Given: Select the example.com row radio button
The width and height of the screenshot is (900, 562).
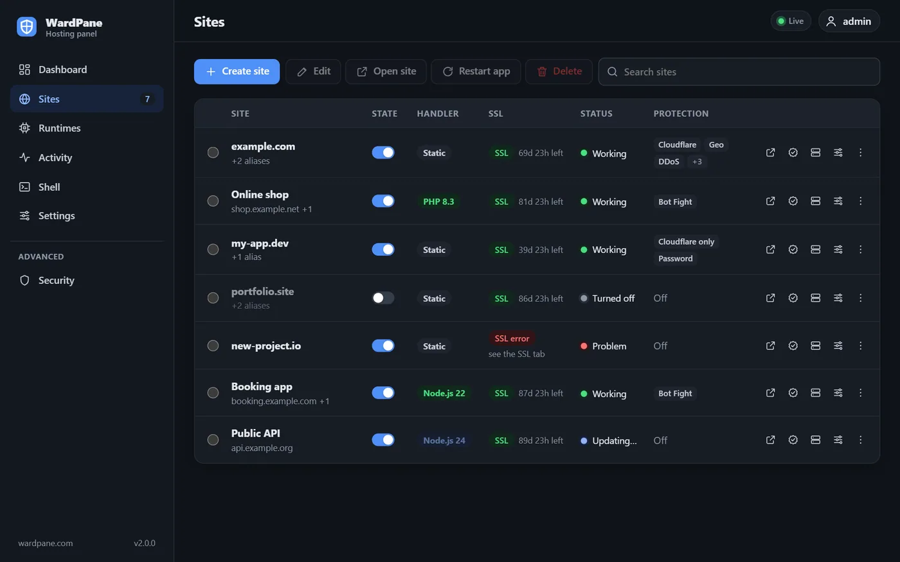Looking at the screenshot, I should point(213,153).
